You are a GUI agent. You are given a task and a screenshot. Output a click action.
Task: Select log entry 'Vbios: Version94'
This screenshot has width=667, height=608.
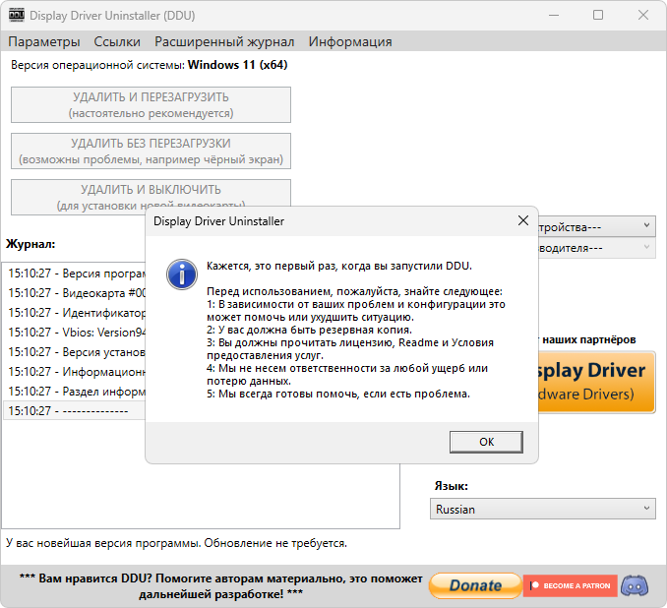pos(75,332)
